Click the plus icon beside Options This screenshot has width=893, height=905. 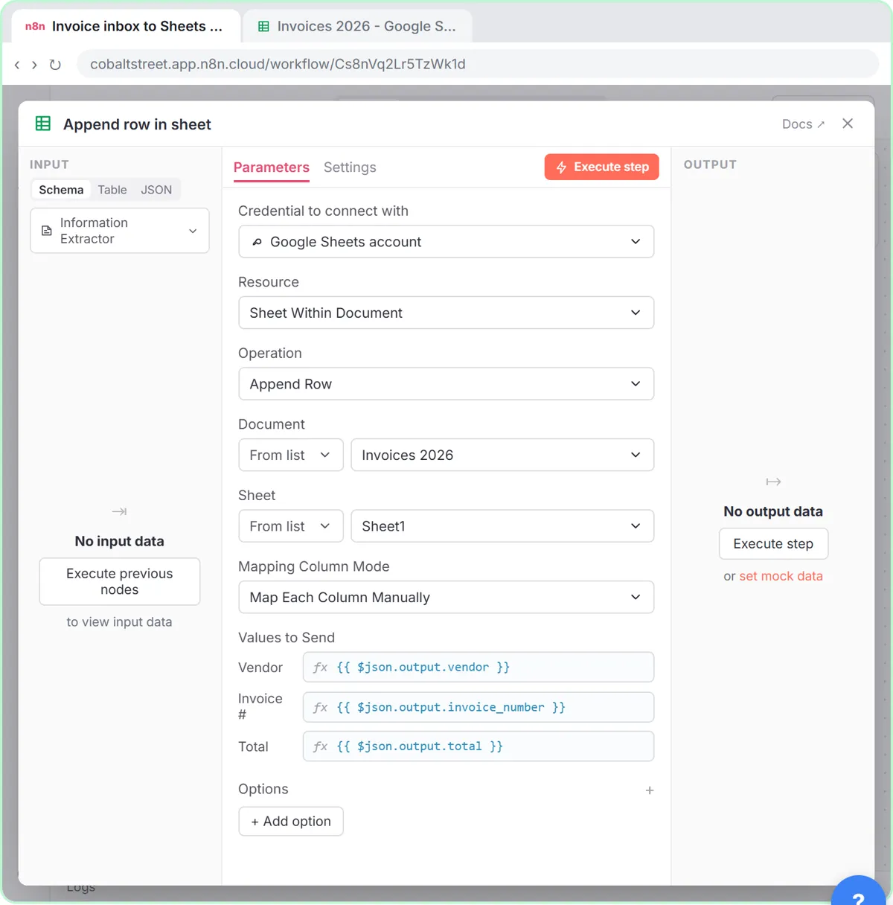[650, 790]
